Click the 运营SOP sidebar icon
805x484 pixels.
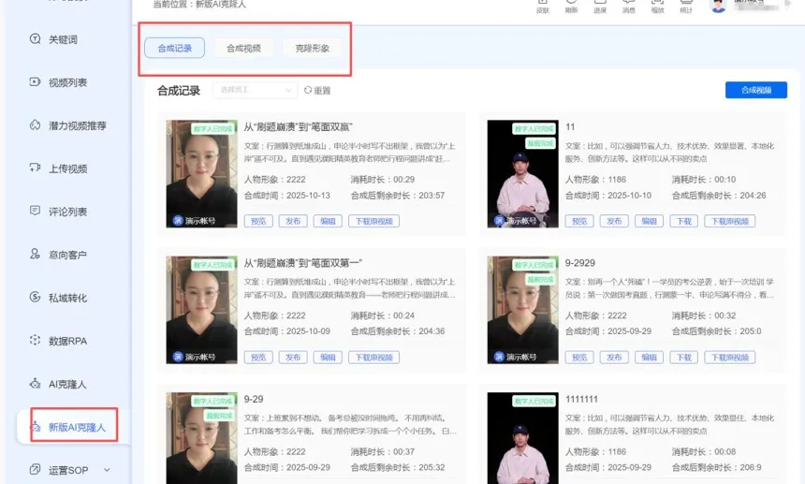tap(35, 470)
